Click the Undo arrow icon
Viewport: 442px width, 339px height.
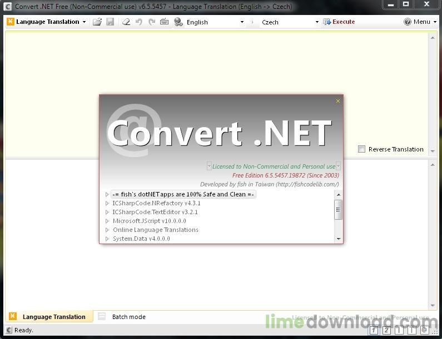[139, 22]
